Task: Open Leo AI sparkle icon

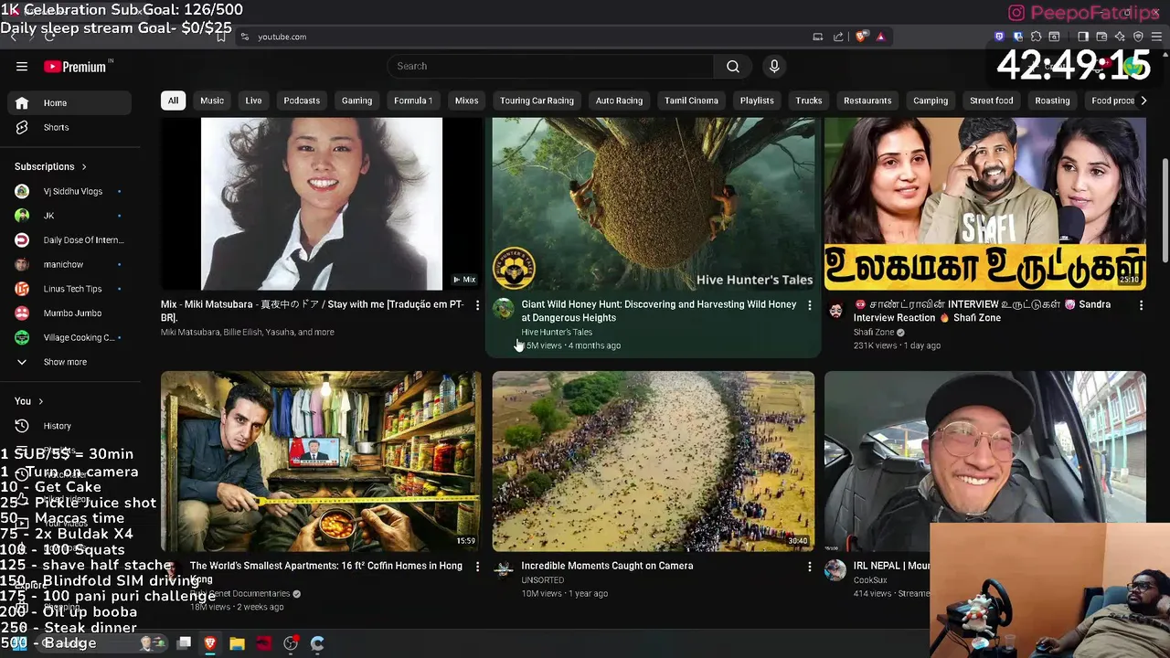Action: pos(1120,37)
